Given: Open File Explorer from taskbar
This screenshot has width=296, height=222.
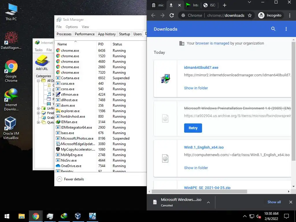Looking at the screenshot, I should (x=21, y=216).
